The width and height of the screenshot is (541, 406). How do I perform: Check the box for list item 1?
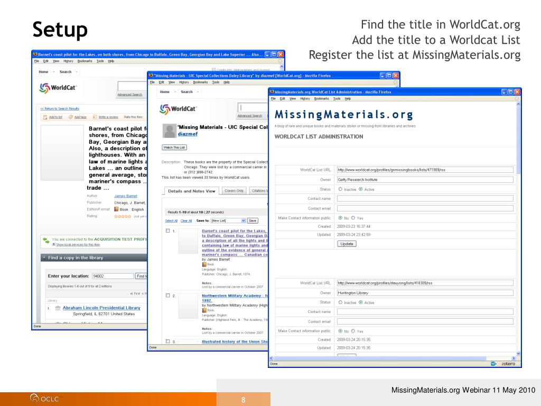[x=167, y=230]
